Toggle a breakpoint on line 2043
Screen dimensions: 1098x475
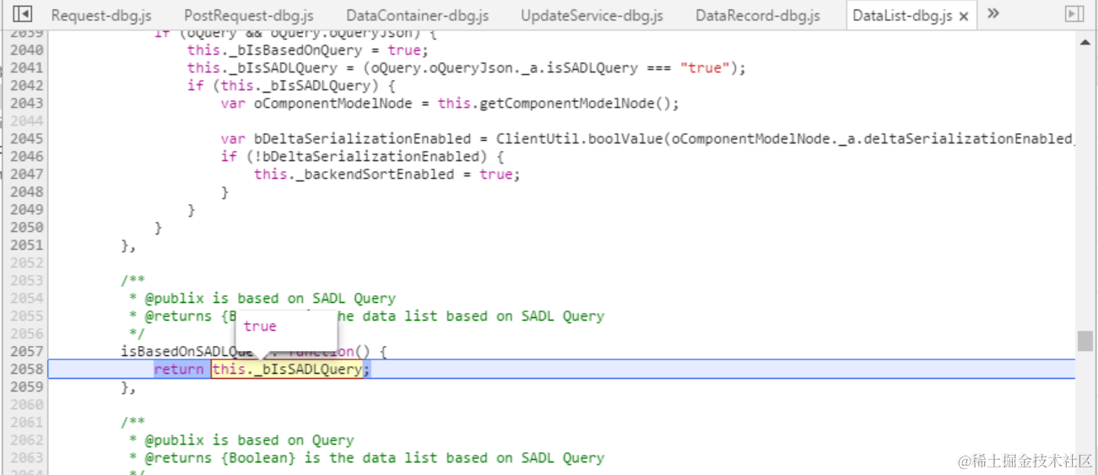26,104
